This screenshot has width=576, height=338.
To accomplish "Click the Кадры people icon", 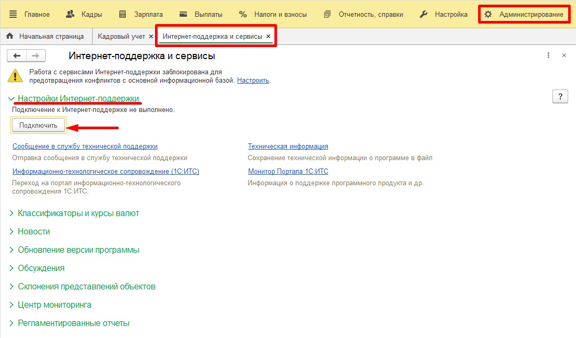I will [70, 14].
